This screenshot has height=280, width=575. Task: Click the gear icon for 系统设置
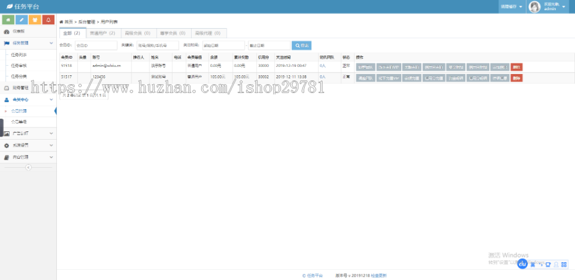pyautogui.click(x=6, y=145)
